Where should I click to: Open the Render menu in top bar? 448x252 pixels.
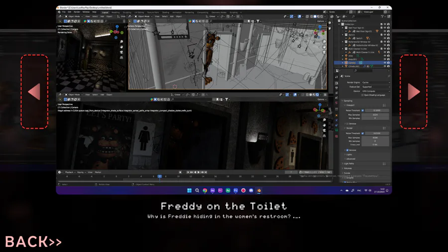pos(77,12)
